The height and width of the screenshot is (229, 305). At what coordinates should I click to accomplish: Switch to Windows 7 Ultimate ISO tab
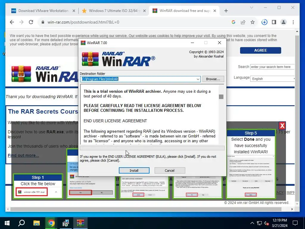(114, 11)
